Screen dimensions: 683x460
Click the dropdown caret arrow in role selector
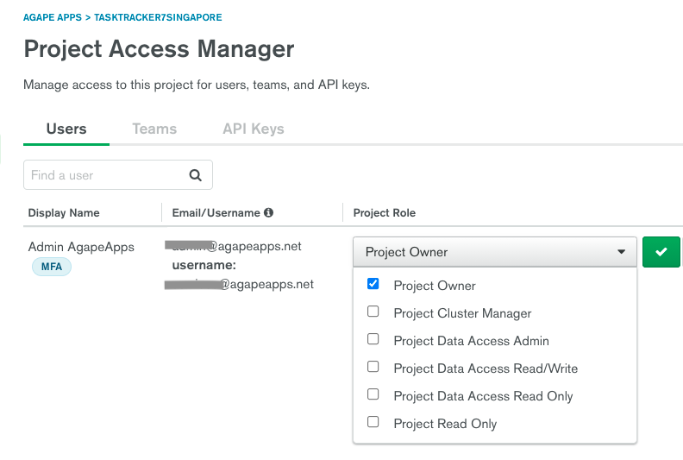621,252
